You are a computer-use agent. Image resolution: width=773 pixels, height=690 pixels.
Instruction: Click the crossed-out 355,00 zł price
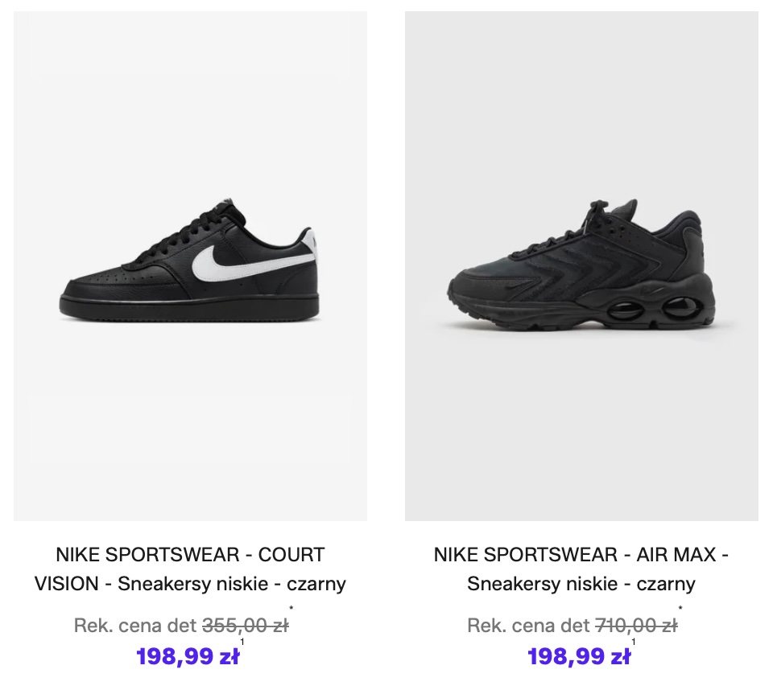(245, 626)
